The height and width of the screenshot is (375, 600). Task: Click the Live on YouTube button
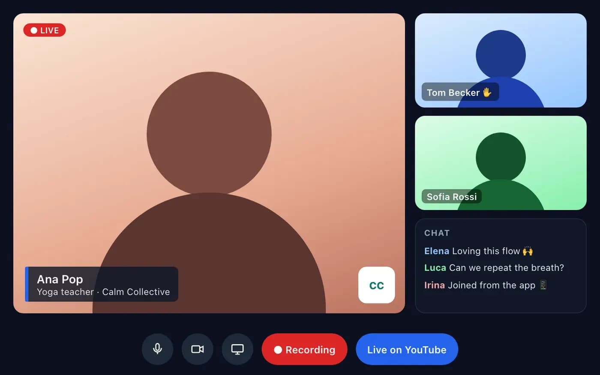click(x=407, y=349)
